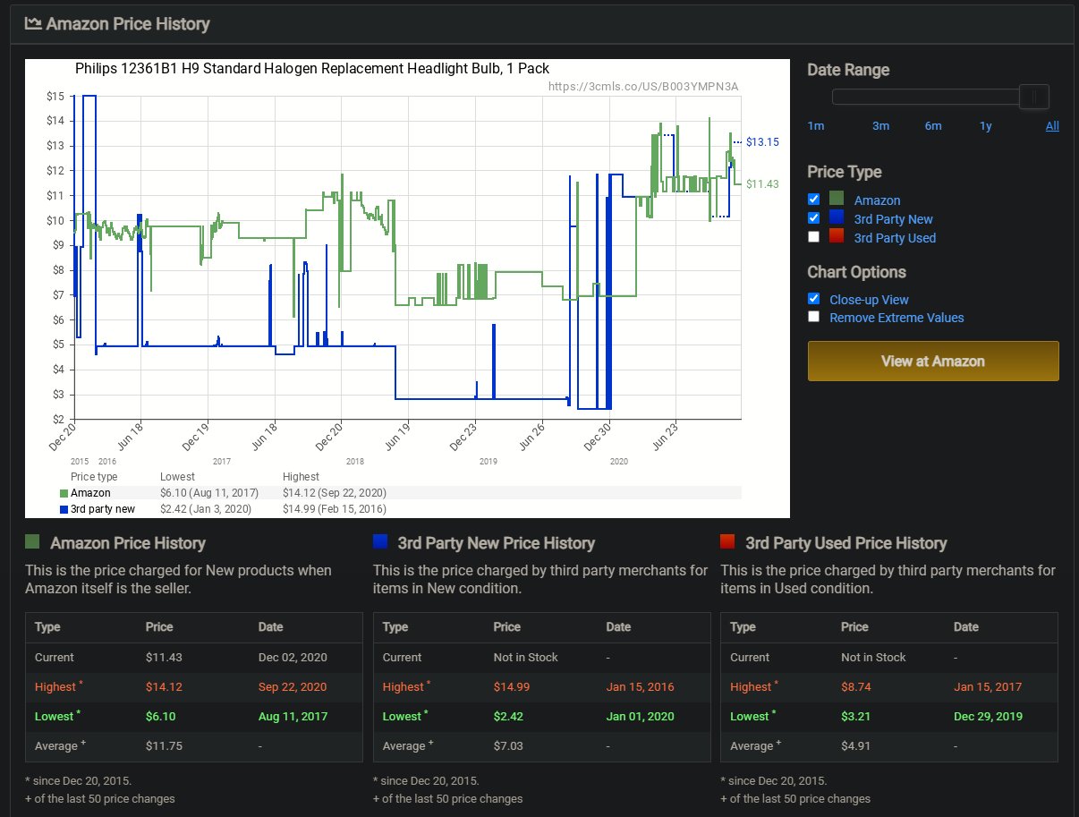Click the Close-up View label link
This screenshot has width=1079, height=817.
(x=869, y=300)
